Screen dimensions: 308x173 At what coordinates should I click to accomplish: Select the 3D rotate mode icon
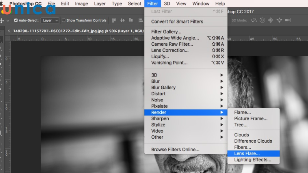(x=254, y=20)
